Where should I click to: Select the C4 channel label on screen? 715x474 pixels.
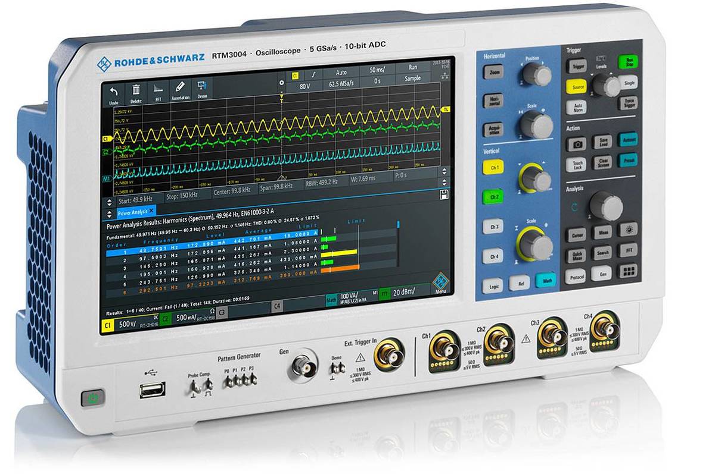click(276, 307)
